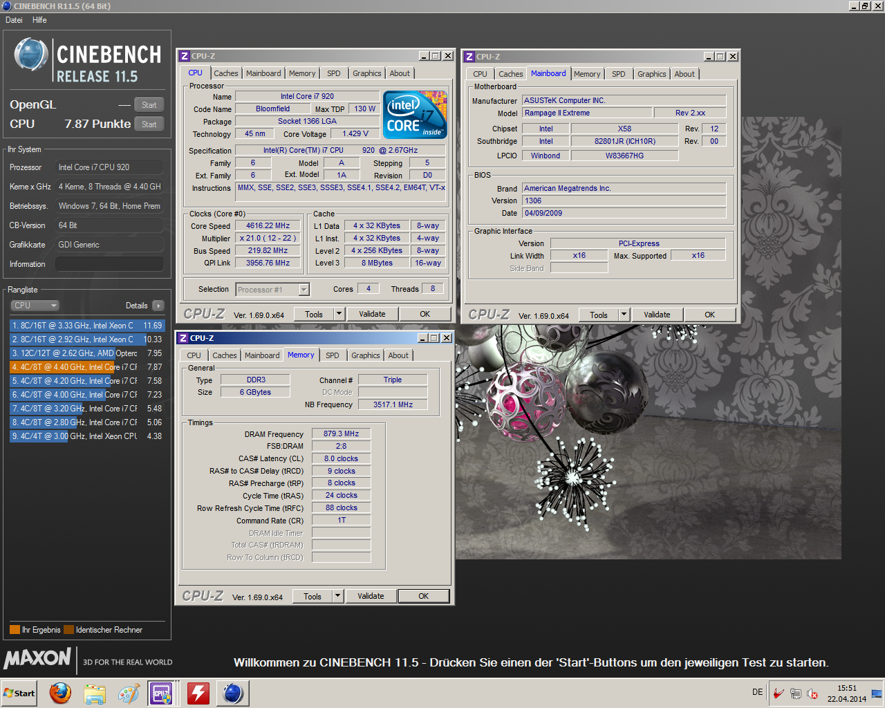
Task: Switch to CPU-Z in the taskbar
Action: [x=162, y=693]
